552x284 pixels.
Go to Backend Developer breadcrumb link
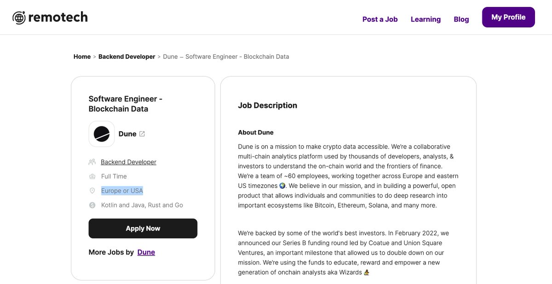(127, 57)
